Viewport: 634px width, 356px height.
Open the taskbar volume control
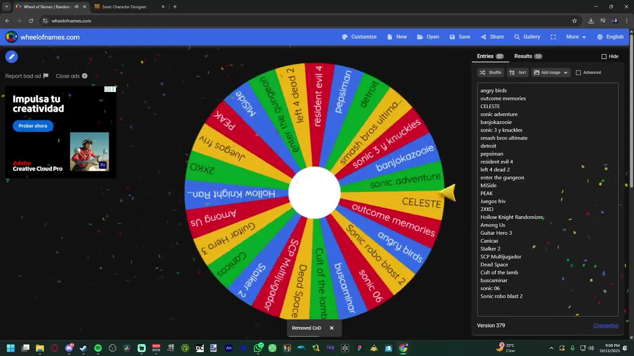point(591,348)
